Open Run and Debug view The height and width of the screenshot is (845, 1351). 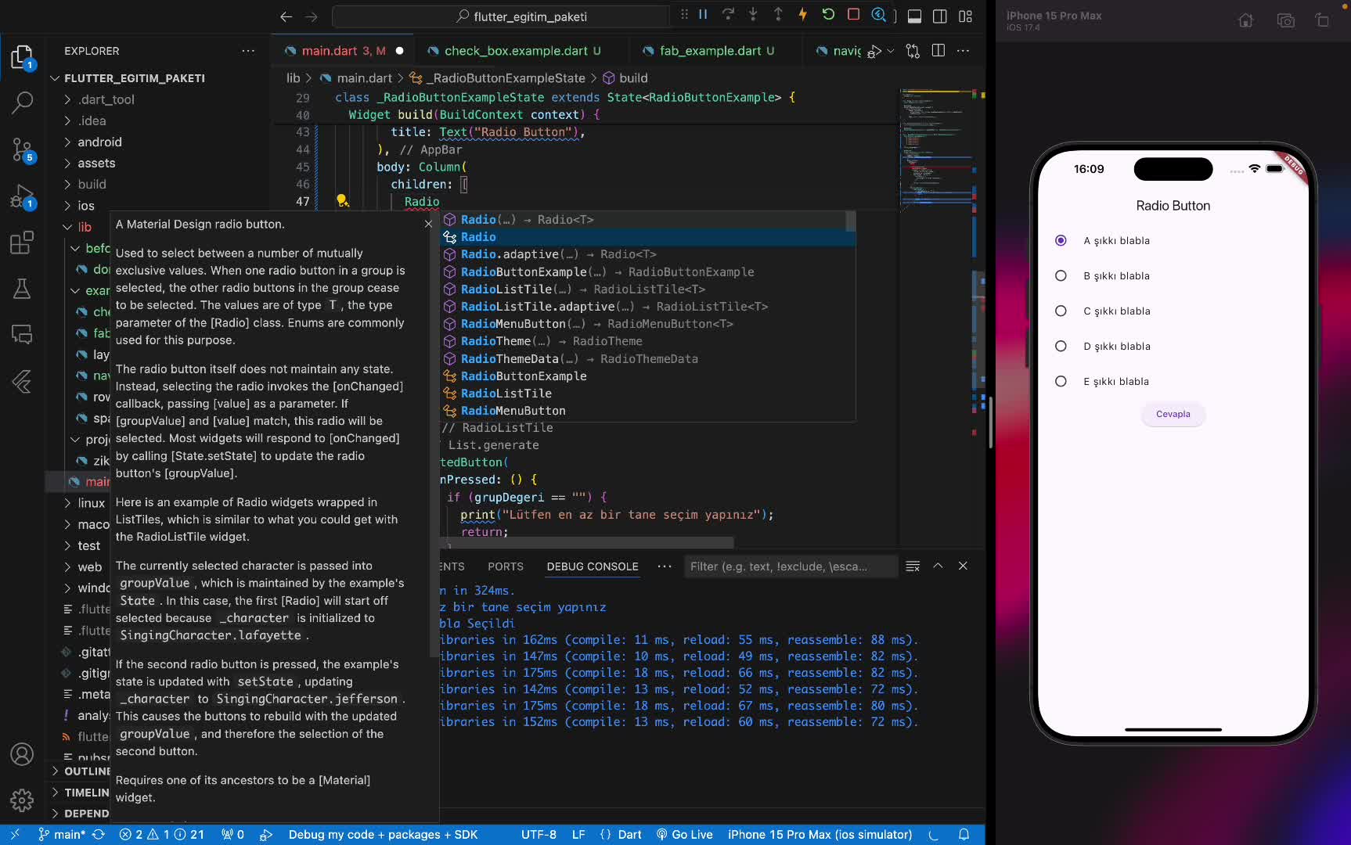tap(22, 196)
